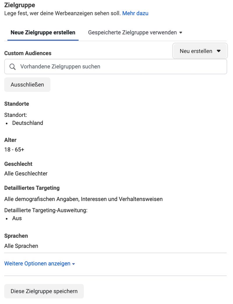Click the Custom Audiences label
Screen dimensions: 233x304
[28, 53]
